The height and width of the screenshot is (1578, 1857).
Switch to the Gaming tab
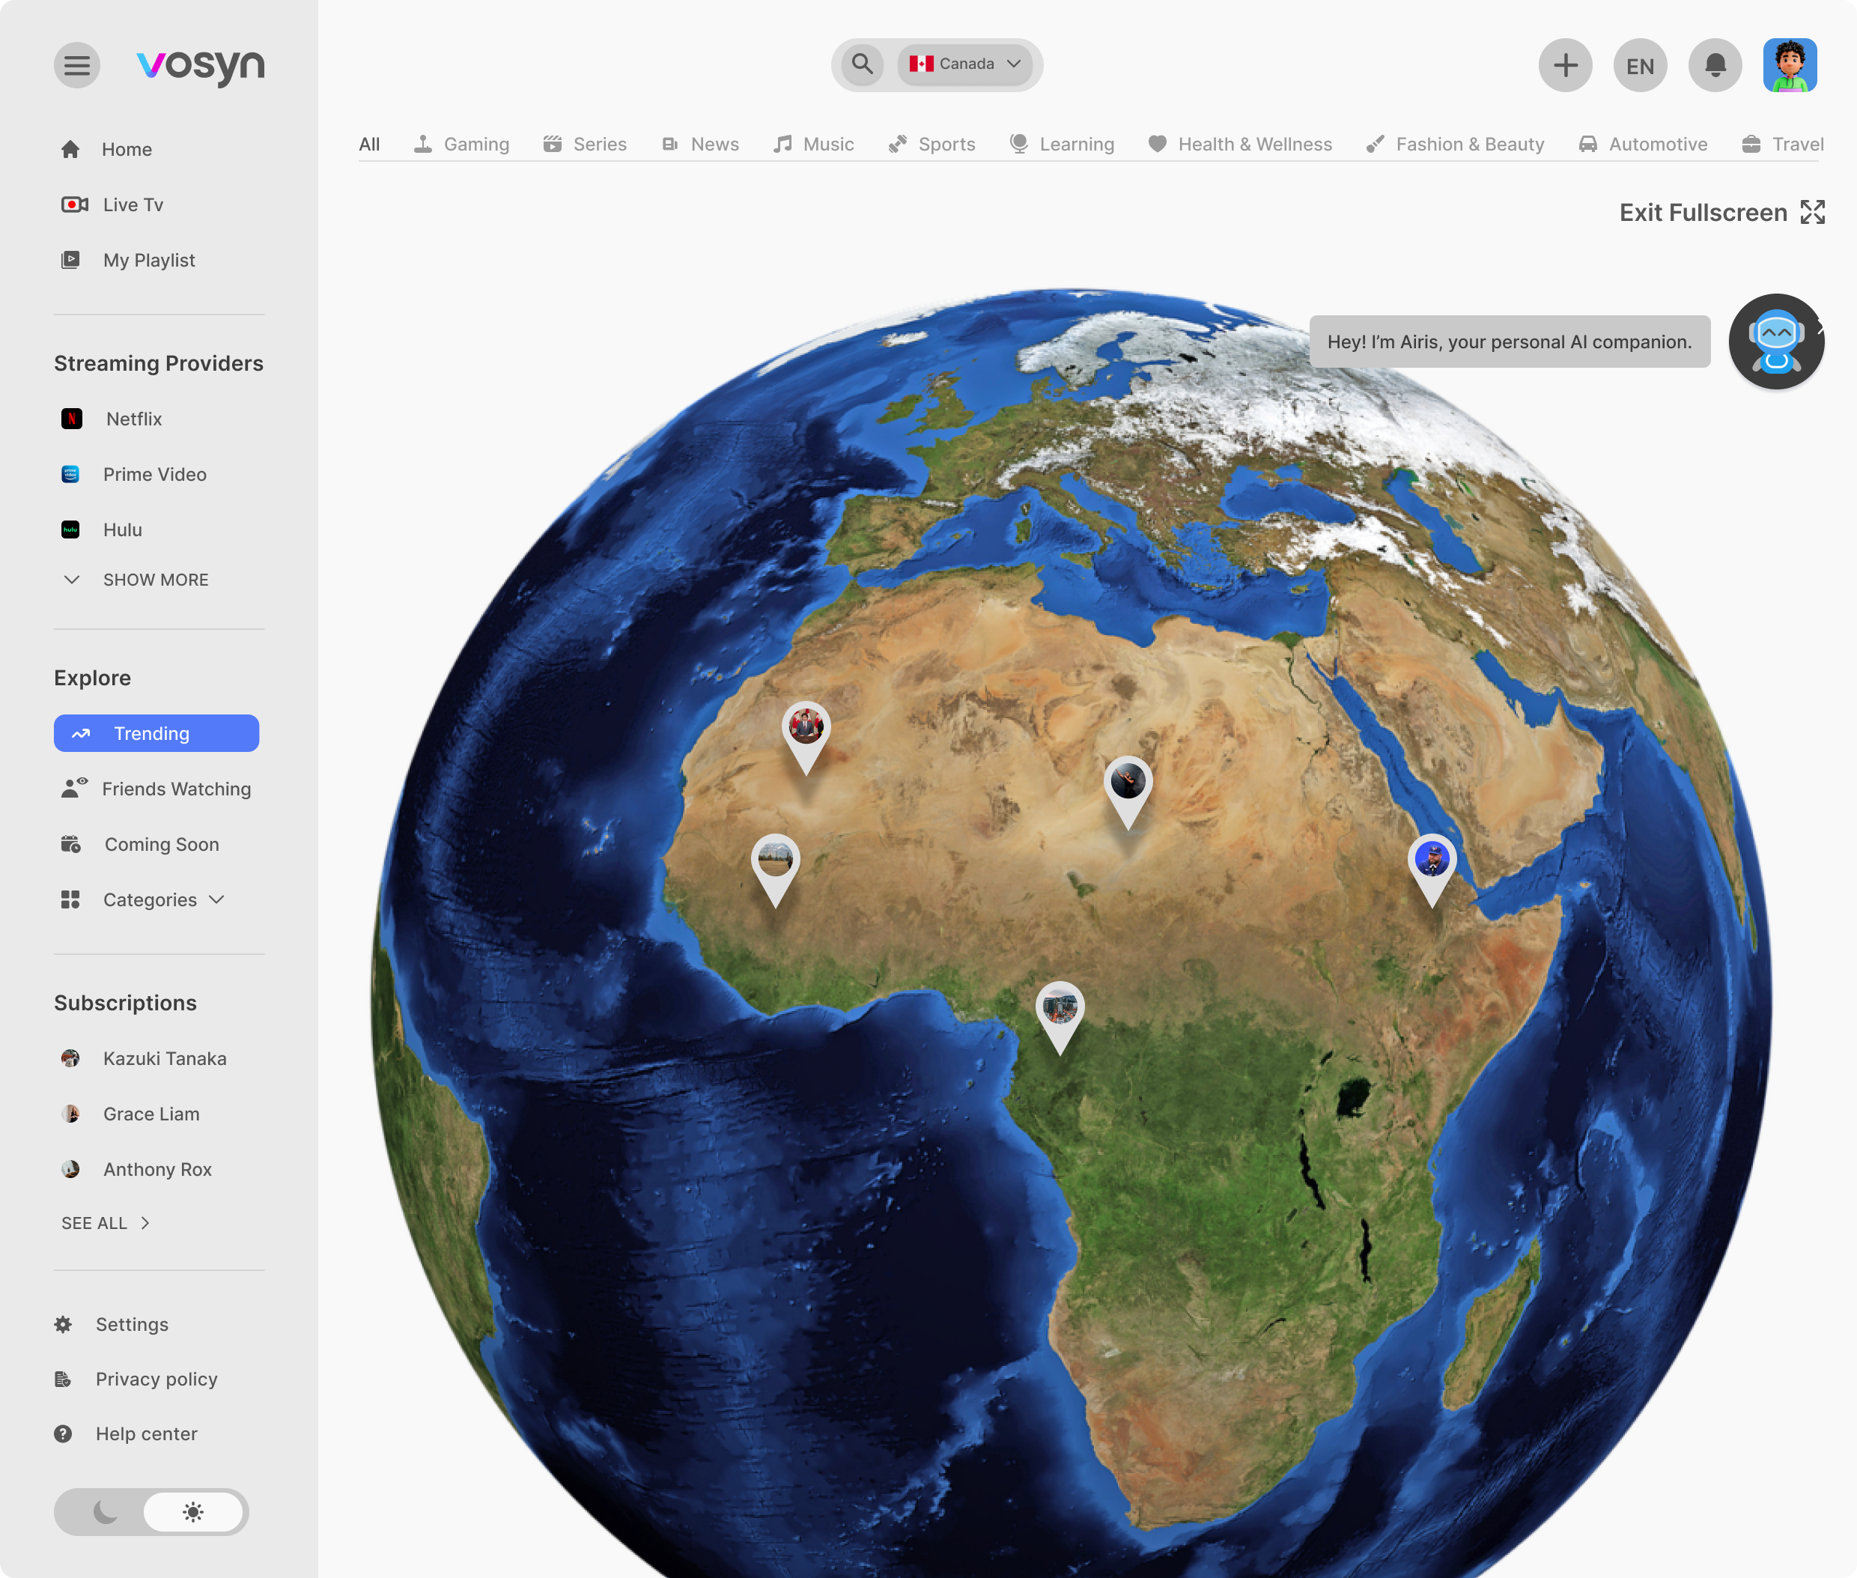click(461, 144)
